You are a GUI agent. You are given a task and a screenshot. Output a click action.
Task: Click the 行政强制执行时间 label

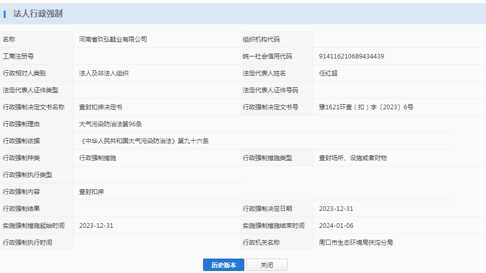click(x=27, y=243)
